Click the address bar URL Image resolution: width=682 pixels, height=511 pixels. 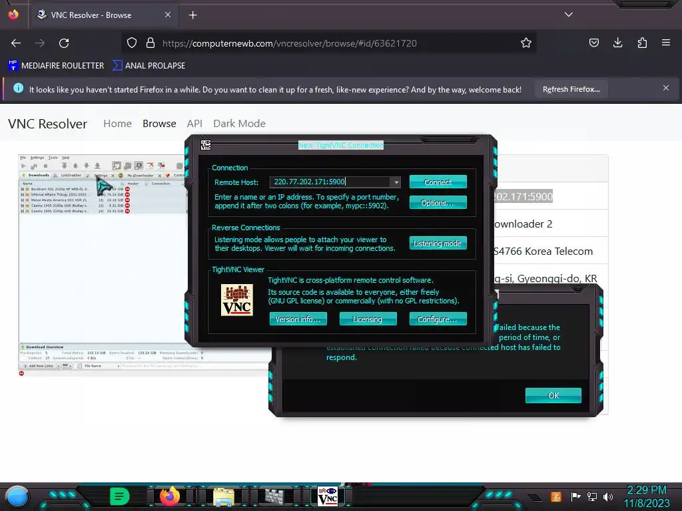289,43
